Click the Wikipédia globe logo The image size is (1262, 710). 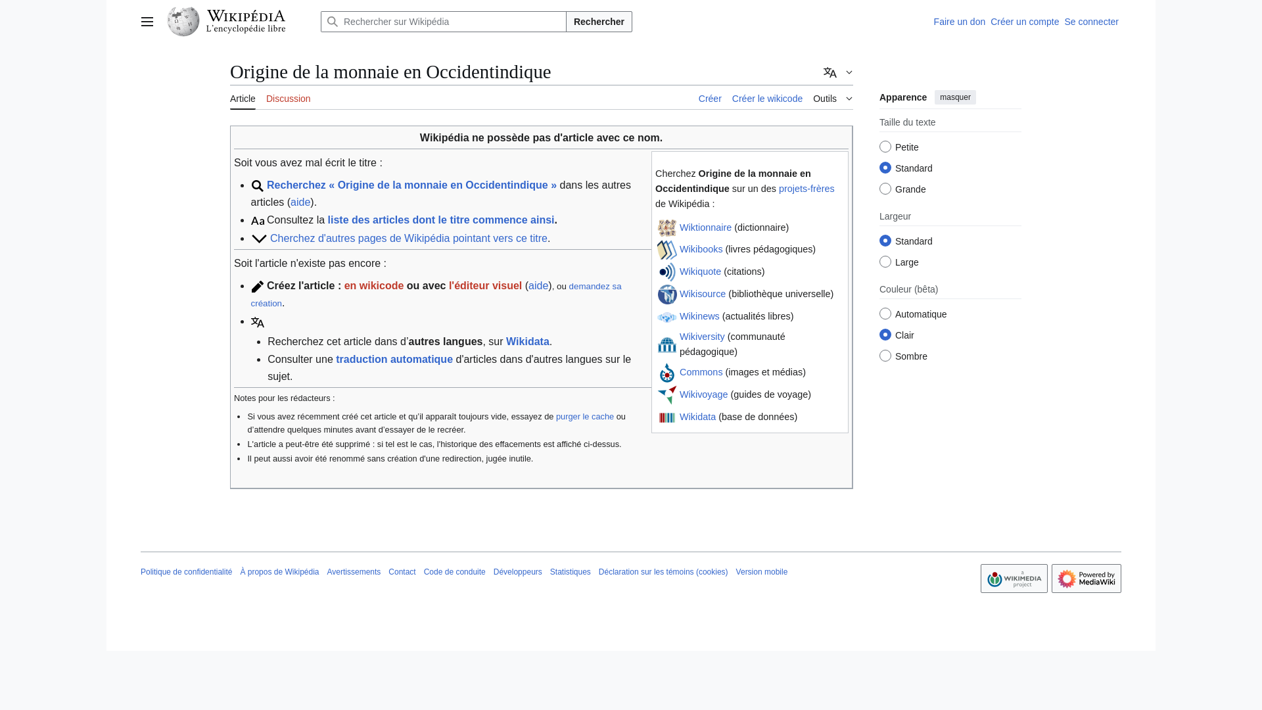pos(183,22)
